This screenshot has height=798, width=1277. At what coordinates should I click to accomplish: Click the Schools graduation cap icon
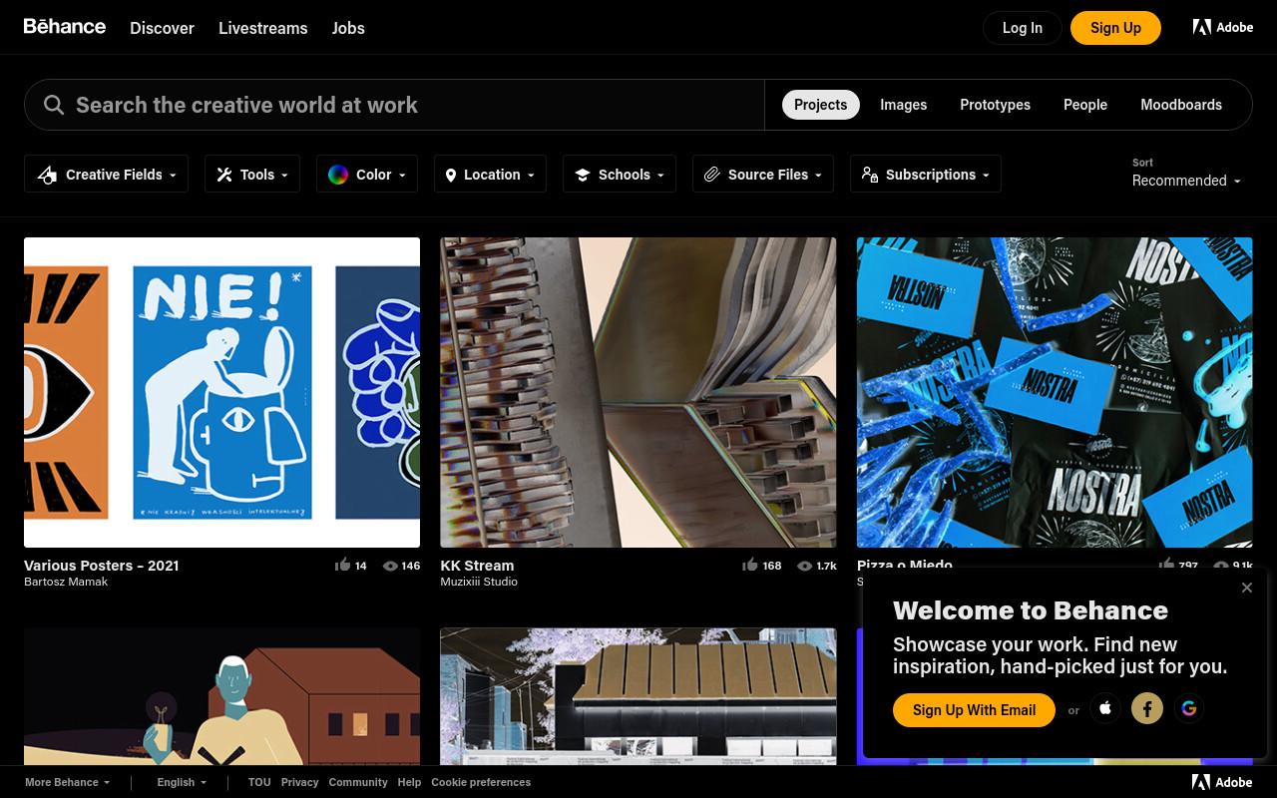tap(583, 175)
